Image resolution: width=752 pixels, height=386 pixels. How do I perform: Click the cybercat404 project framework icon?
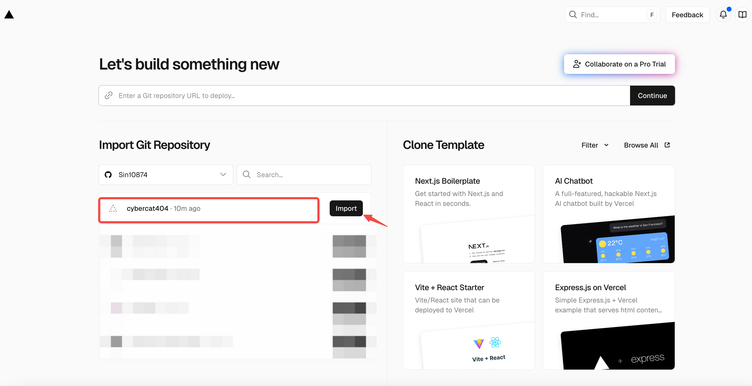113,208
